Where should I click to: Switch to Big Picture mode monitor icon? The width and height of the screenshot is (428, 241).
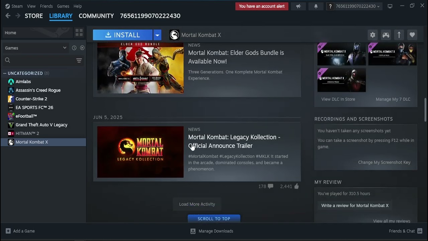coord(390,6)
